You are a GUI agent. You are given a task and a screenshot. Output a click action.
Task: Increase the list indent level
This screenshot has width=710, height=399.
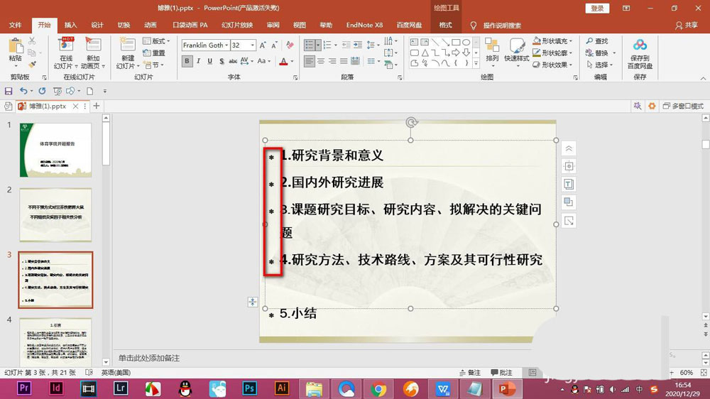pyautogui.click(x=358, y=45)
